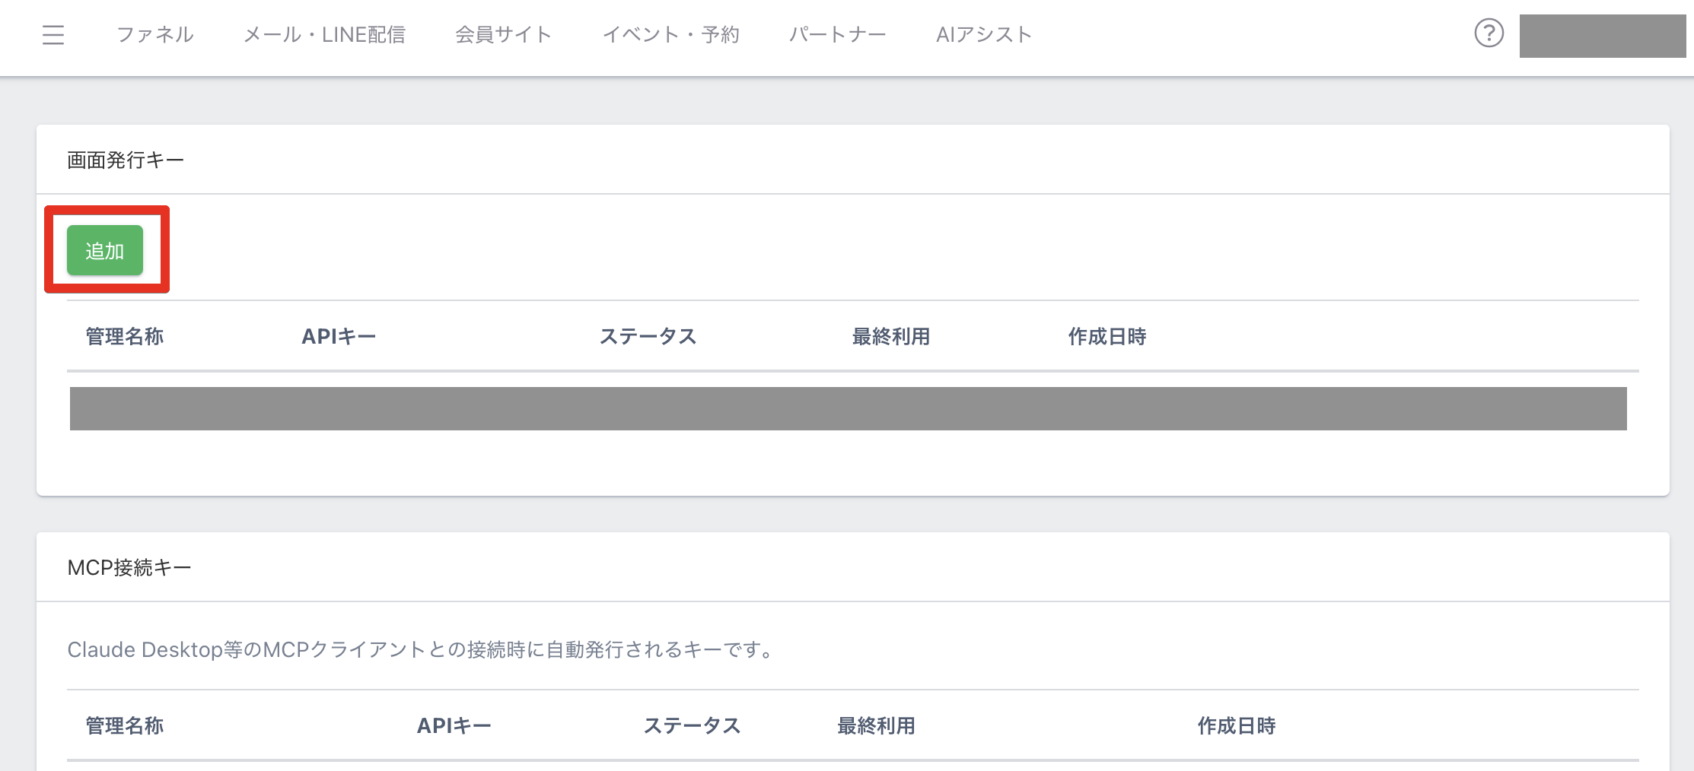Click 管理名称 header in MCP接続キー table
The height and width of the screenshot is (771, 1694).
pyautogui.click(x=125, y=725)
